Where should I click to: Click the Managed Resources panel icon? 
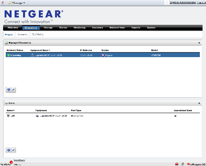click(7, 43)
